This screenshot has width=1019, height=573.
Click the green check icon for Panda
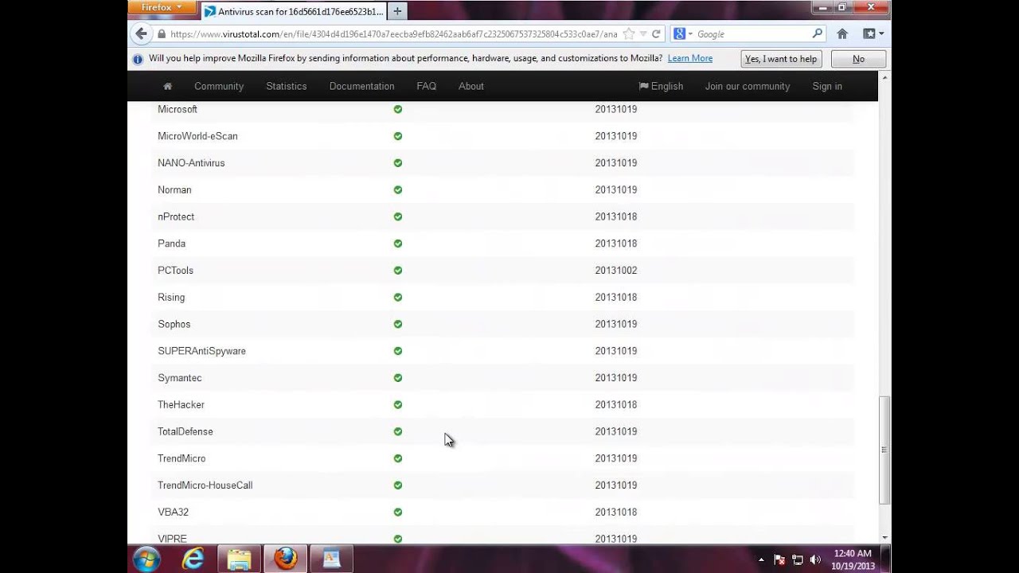[x=398, y=244]
